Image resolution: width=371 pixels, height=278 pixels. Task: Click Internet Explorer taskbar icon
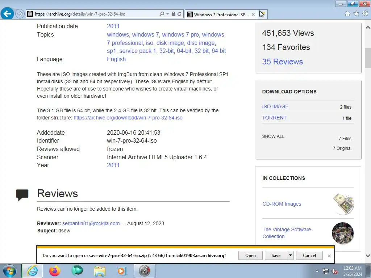pos(32,271)
